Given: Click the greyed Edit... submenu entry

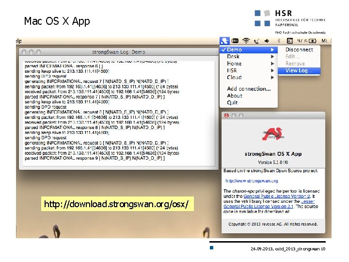Looking at the screenshot, I should coord(299,57).
